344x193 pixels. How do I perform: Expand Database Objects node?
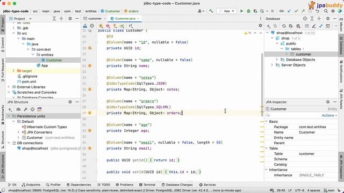(x=277, y=60)
